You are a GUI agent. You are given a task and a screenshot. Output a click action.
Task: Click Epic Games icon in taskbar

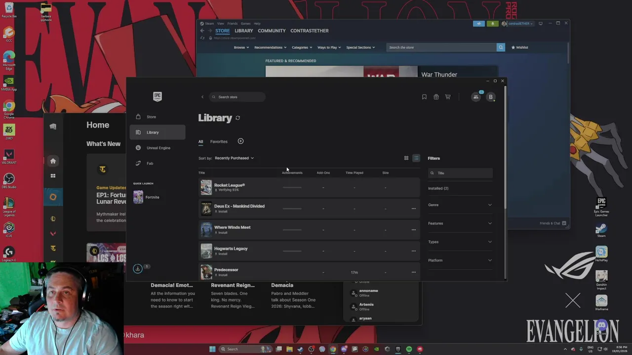pyautogui.click(x=398, y=349)
